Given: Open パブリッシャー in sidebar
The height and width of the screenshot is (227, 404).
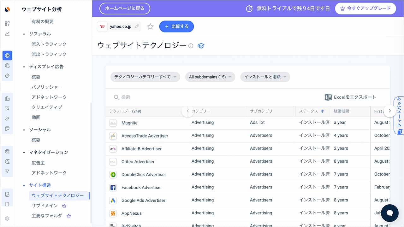Looking at the screenshot, I should click(47, 87).
